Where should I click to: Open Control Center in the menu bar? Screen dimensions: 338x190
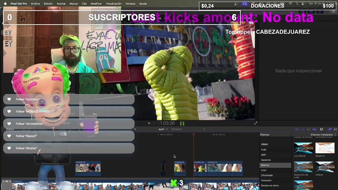coord(303,4)
